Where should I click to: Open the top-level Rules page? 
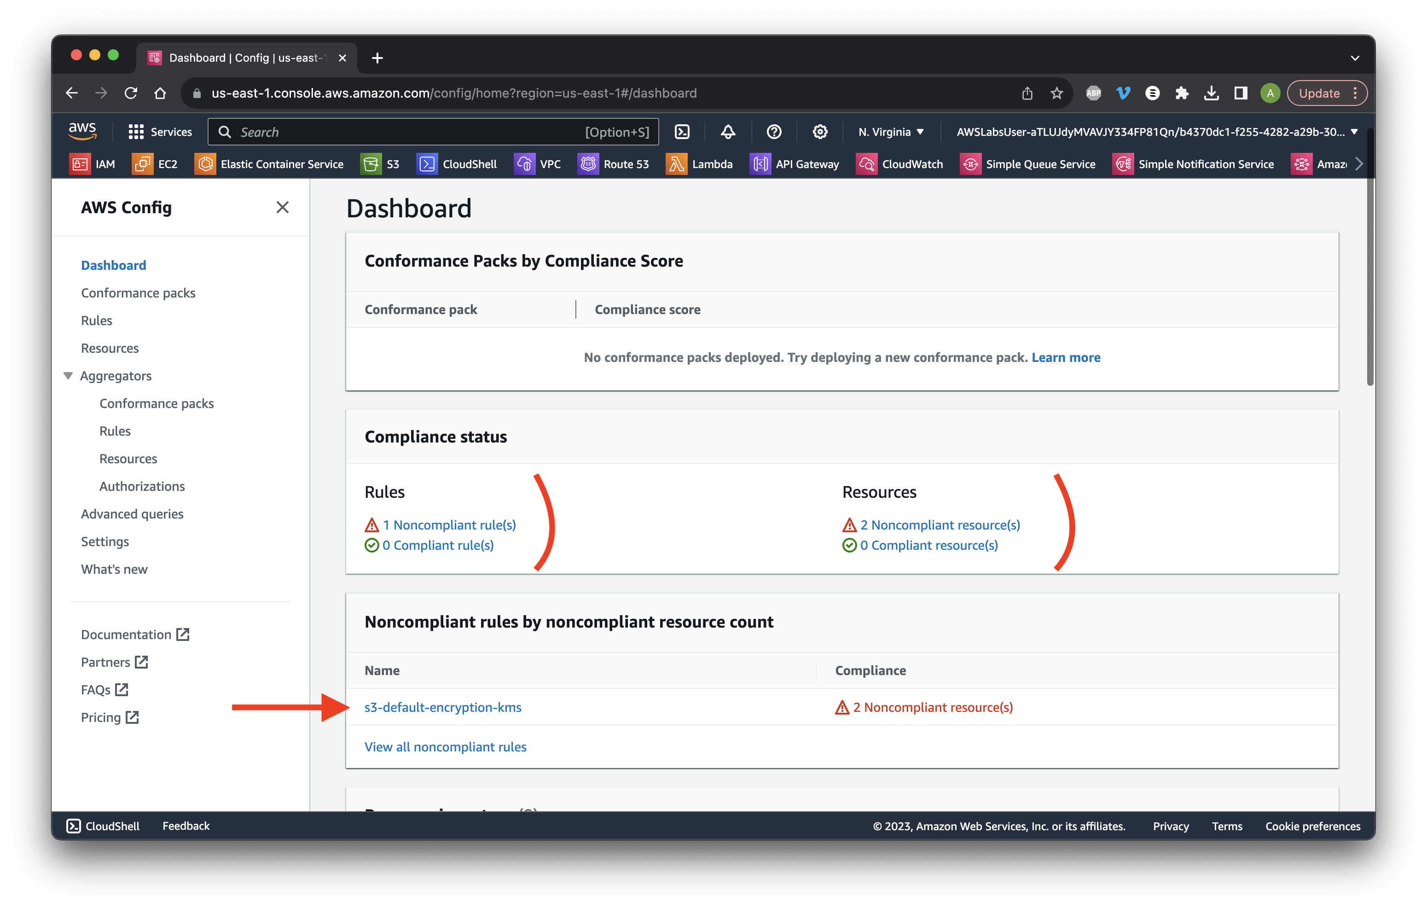(96, 320)
